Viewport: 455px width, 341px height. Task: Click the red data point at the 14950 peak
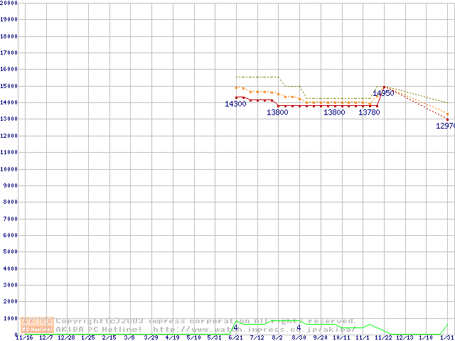coord(384,87)
